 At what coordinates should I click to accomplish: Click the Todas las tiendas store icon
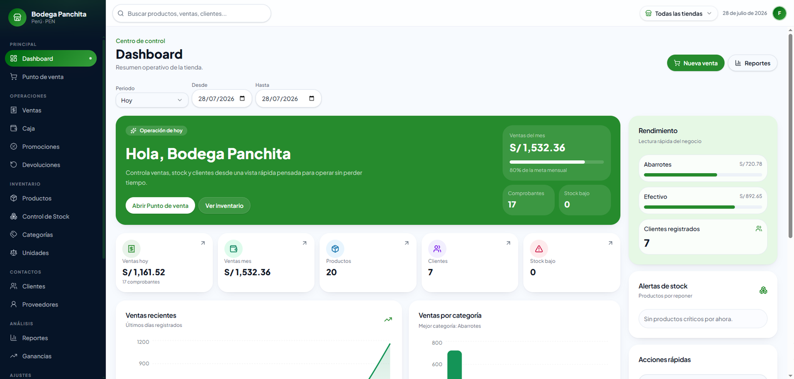(x=648, y=13)
